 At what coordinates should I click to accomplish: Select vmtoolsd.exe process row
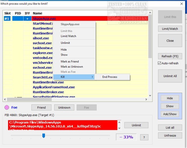pos(43,58)
